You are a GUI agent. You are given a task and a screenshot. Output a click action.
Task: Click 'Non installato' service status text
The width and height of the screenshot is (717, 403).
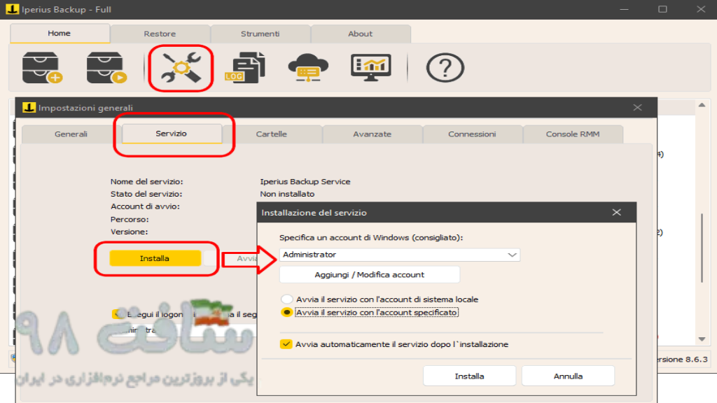(x=287, y=194)
